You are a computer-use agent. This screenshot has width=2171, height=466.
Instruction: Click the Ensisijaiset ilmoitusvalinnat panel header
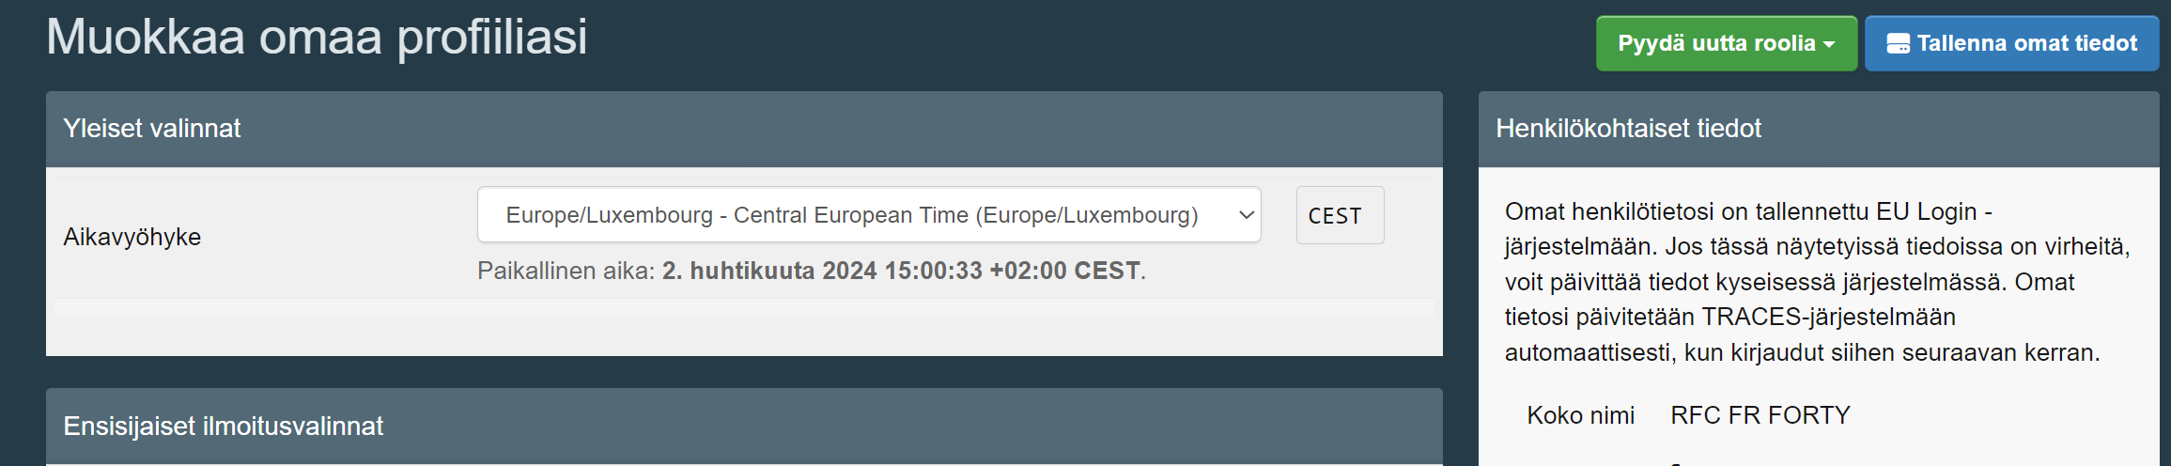(x=744, y=427)
